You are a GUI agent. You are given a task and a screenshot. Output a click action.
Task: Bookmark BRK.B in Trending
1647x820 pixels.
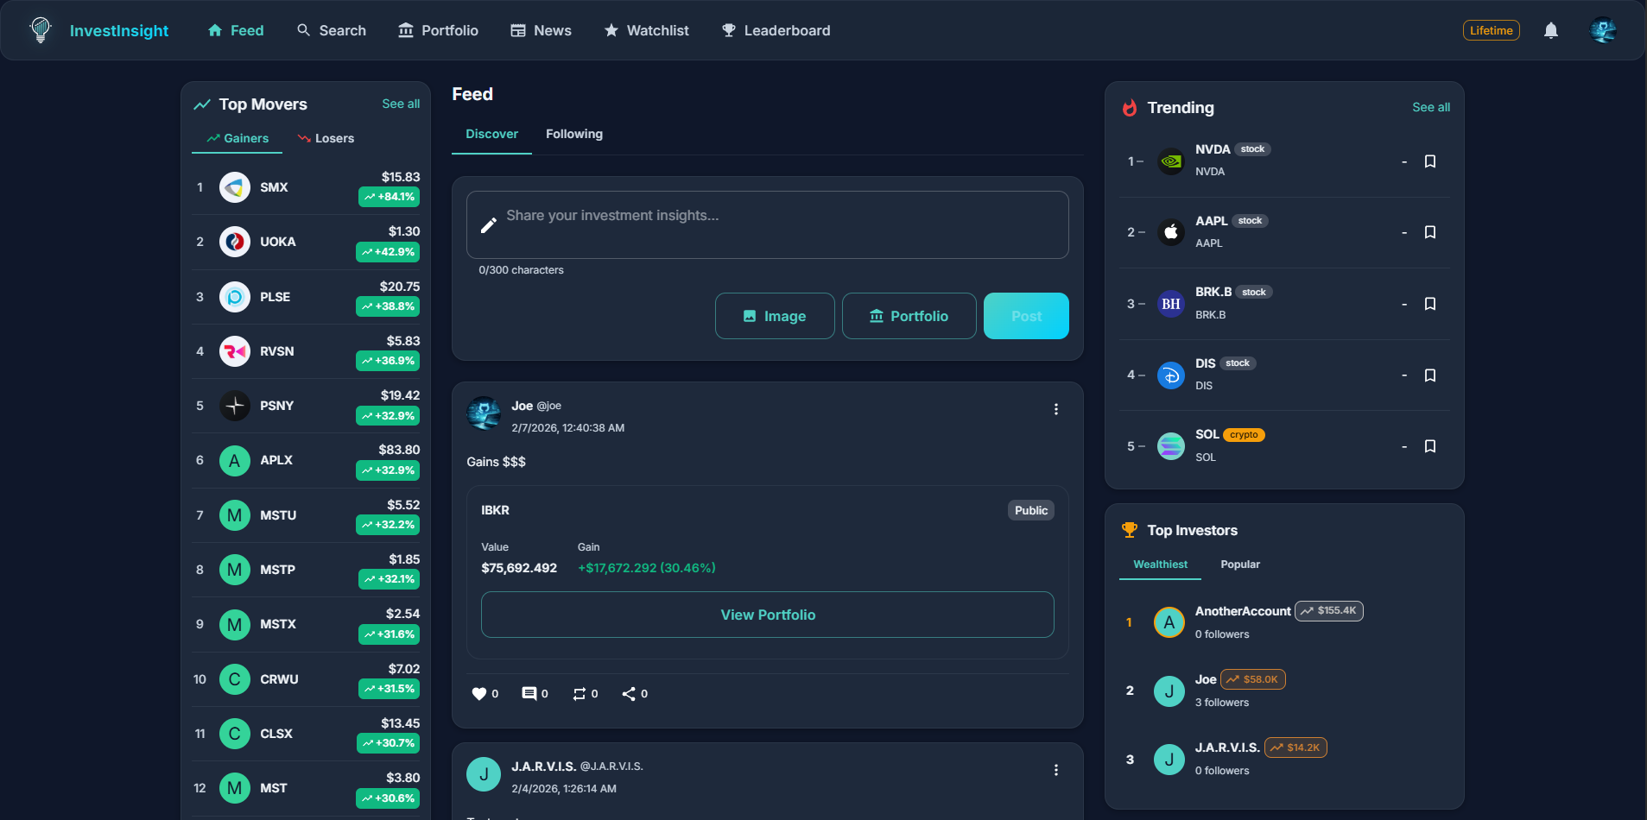tap(1430, 304)
